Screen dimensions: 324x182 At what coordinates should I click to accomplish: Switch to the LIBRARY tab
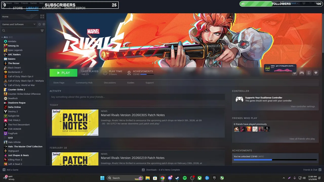(x=32, y=8)
